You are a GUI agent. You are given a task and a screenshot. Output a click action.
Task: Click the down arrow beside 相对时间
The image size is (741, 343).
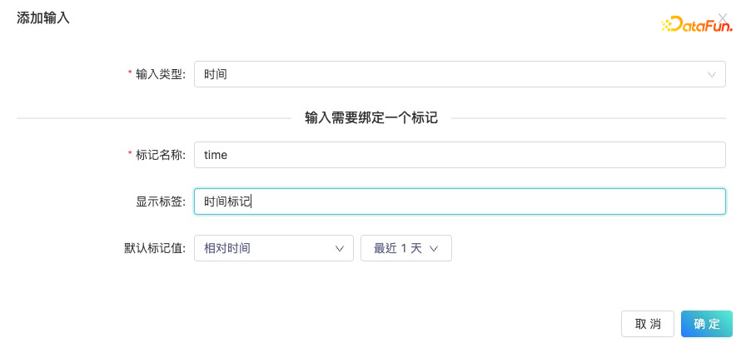(339, 248)
